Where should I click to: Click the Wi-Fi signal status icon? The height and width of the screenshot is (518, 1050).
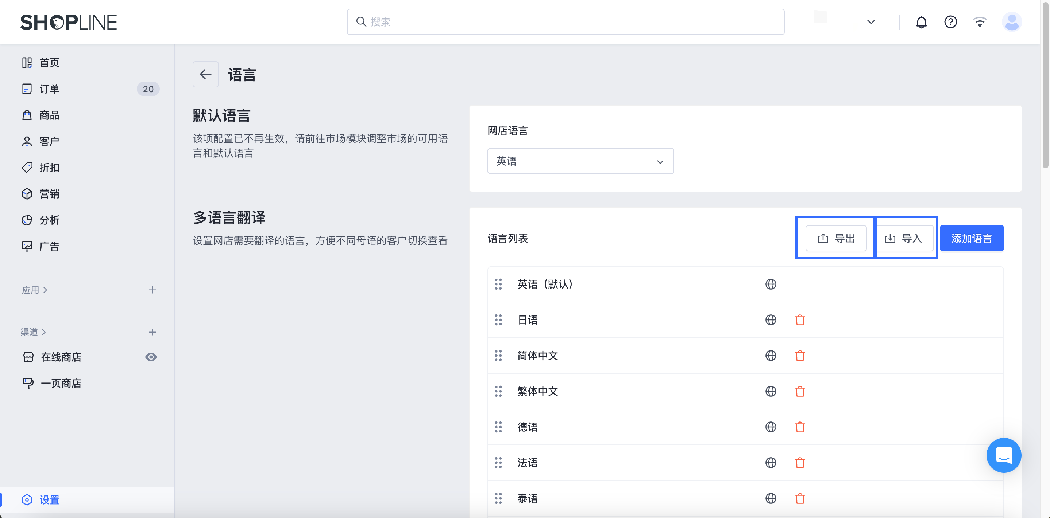coord(980,22)
